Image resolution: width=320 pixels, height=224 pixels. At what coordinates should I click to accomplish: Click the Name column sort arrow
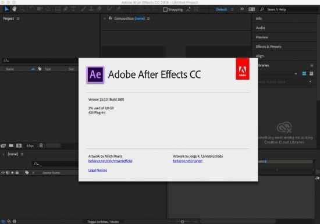point(33,69)
